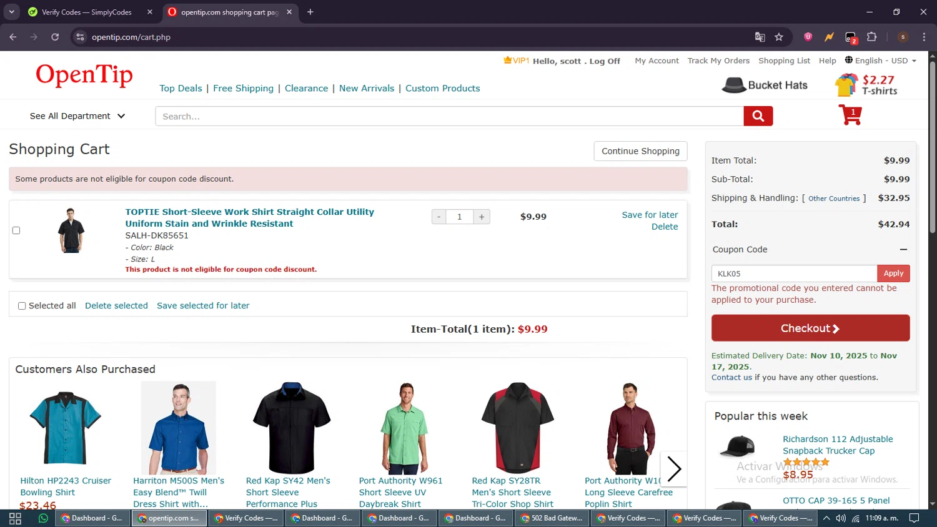
Task: Open WhatsApp from the taskbar
Action: click(43, 518)
